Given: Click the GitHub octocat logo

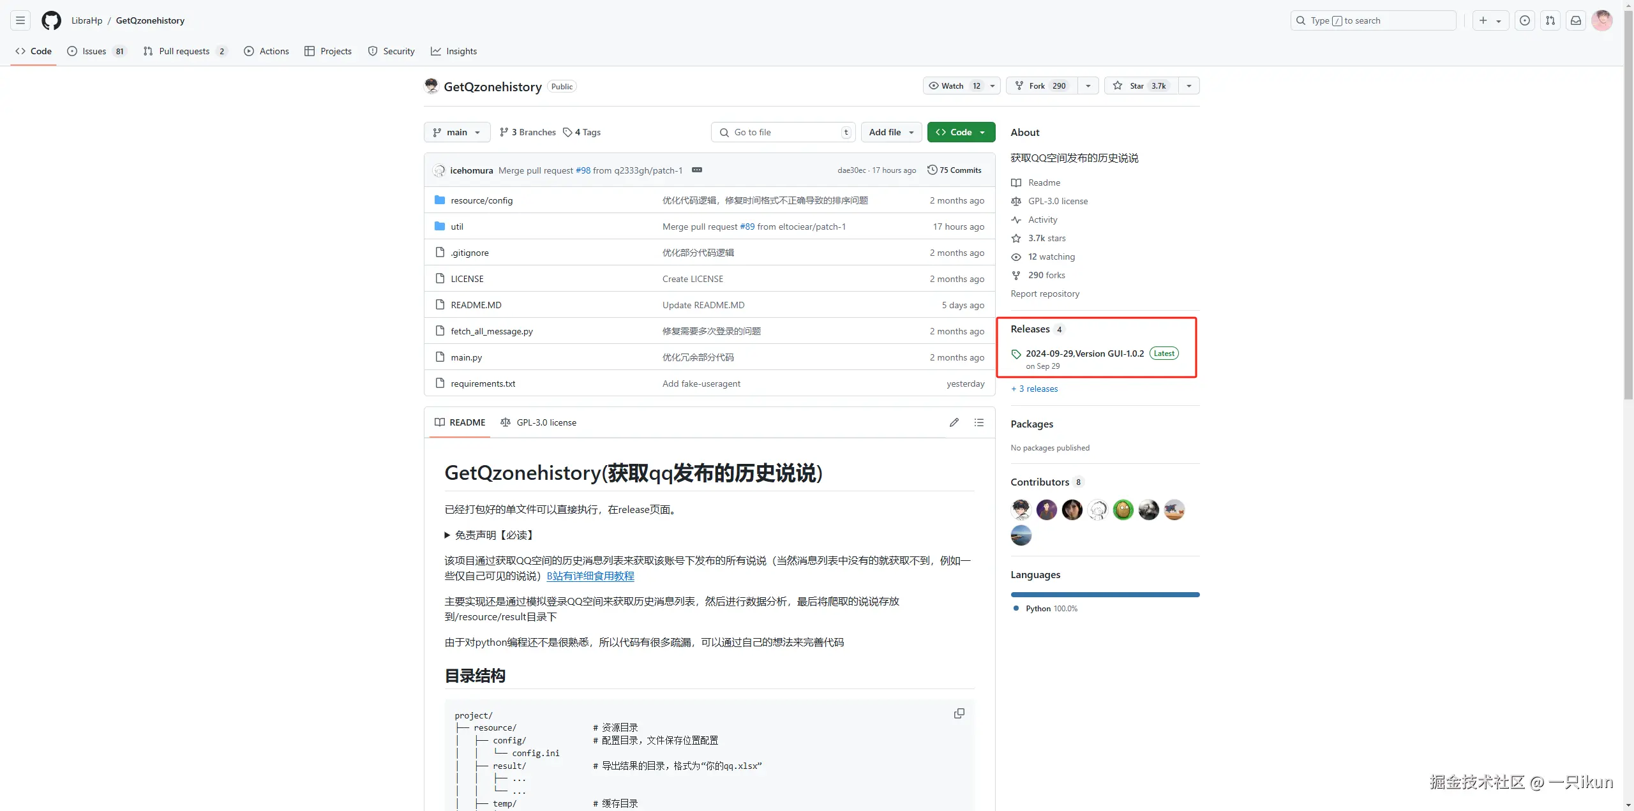Looking at the screenshot, I should tap(51, 20).
